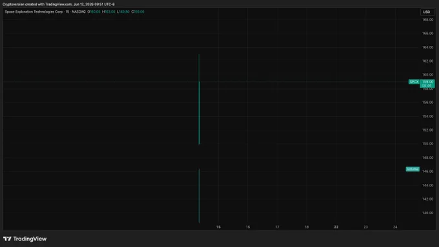Click the Open value O150.05
This screenshot has height=247, width=439.
pyautogui.click(x=94, y=12)
